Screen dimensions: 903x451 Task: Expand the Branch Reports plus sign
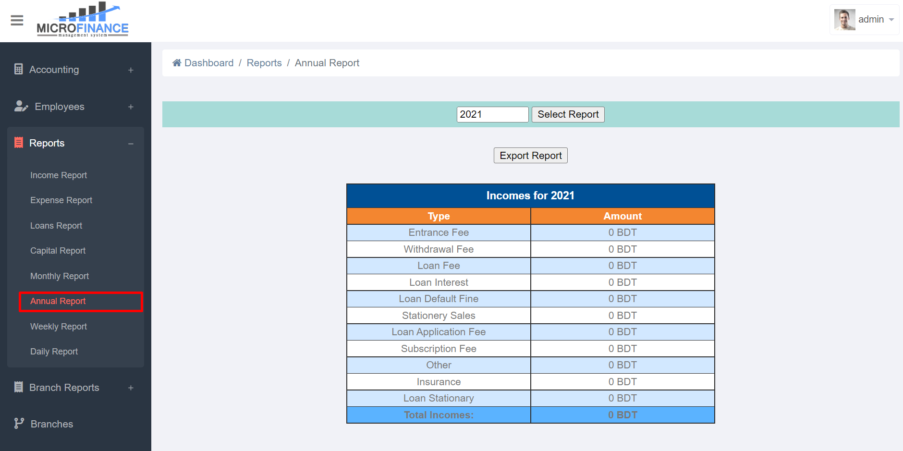point(131,388)
